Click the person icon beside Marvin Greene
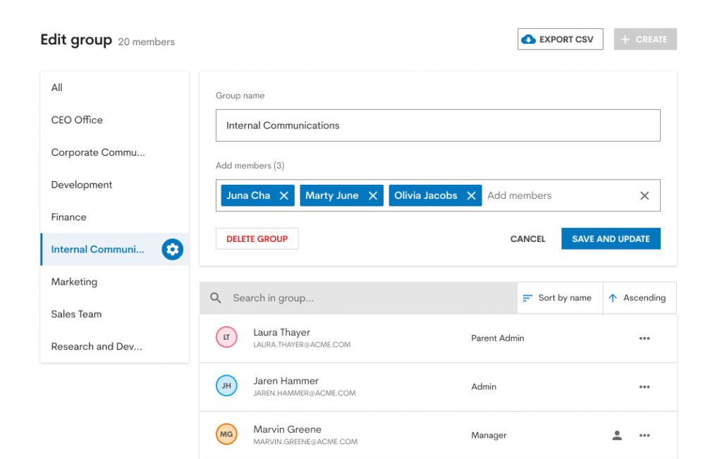The width and height of the screenshot is (722, 459). (617, 435)
